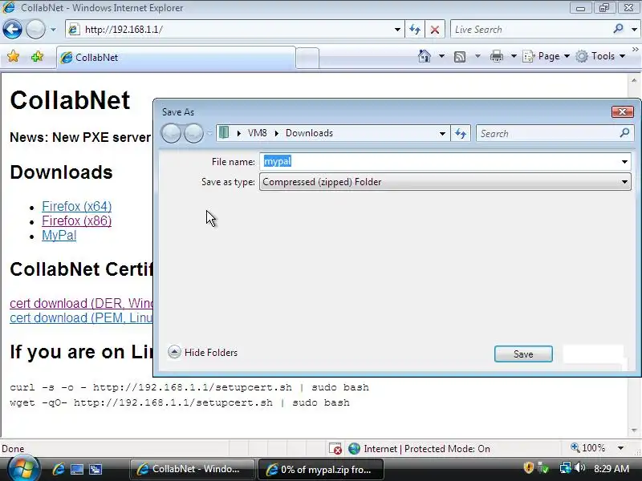Click the IE Forward navigation button
The image size is (642, 481).
click(35, 29)
